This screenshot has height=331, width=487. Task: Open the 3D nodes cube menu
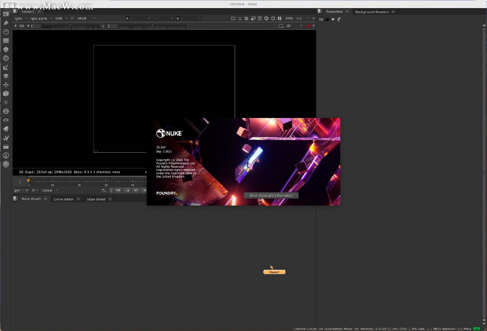(x=6, y=93)
